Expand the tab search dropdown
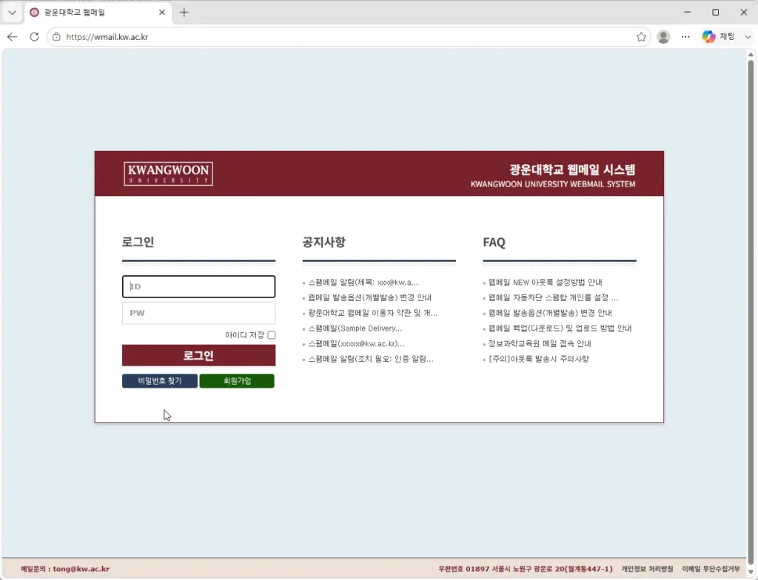 point(12,13)
